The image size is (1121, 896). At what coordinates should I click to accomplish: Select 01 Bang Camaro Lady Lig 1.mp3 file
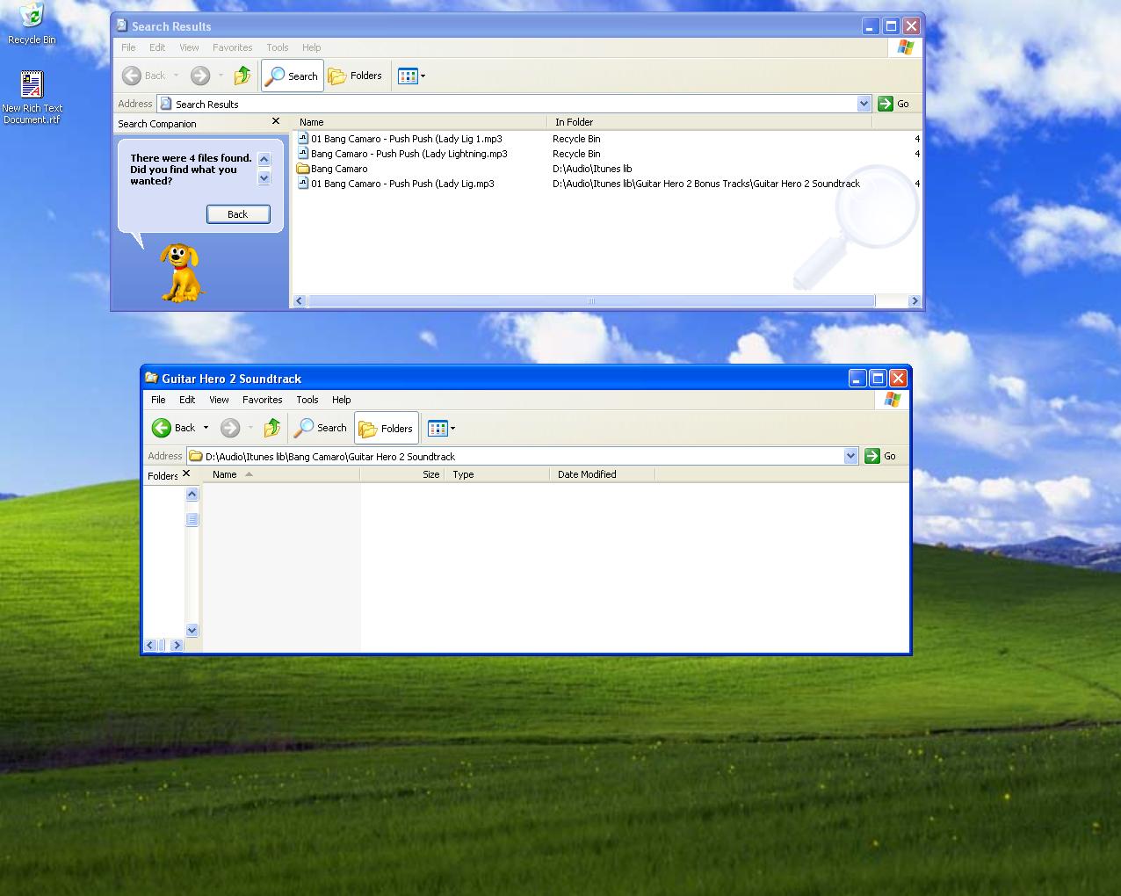pos(401,139)
